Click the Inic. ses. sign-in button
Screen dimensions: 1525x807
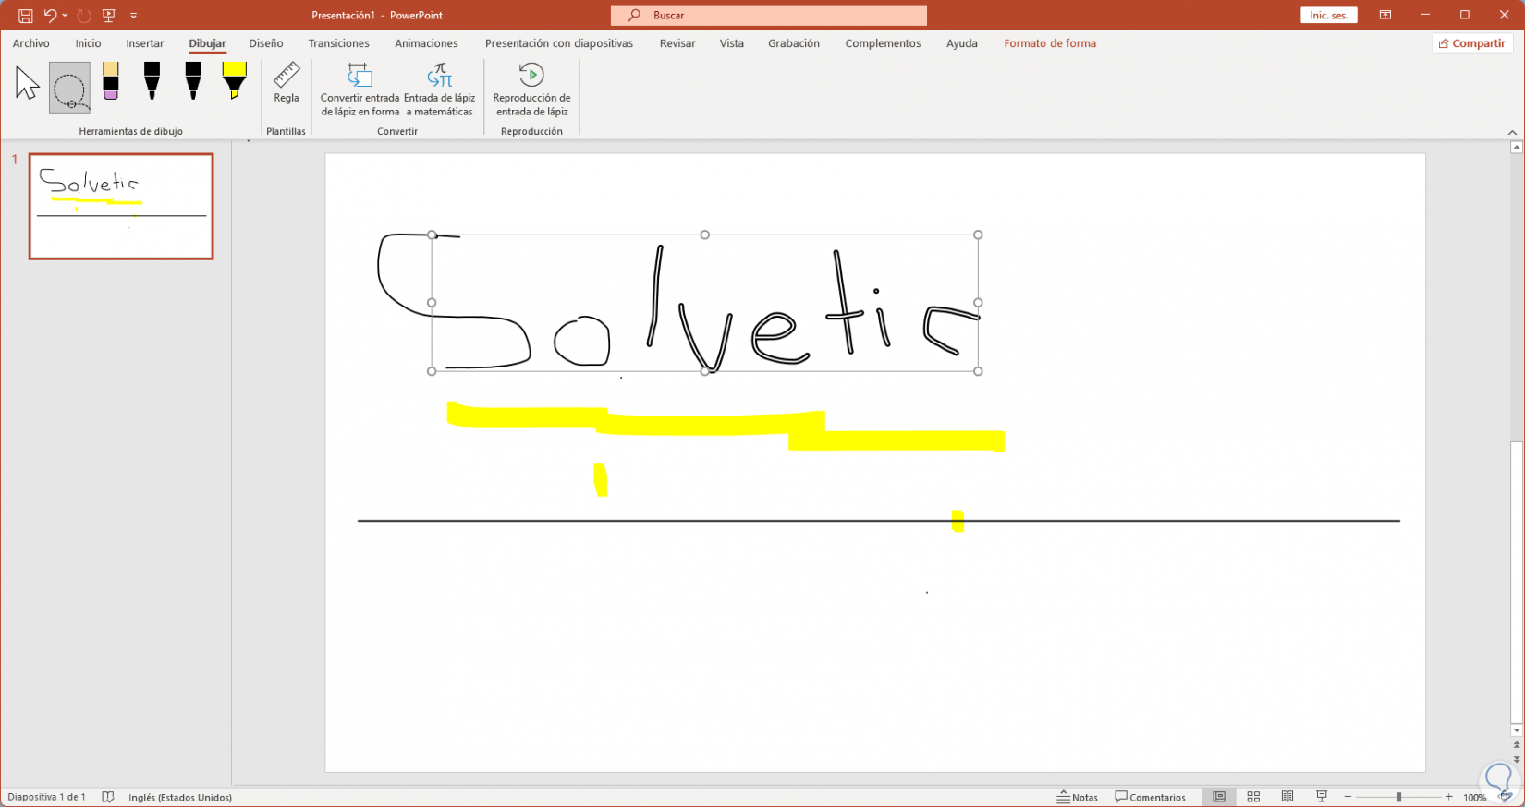1329,15
